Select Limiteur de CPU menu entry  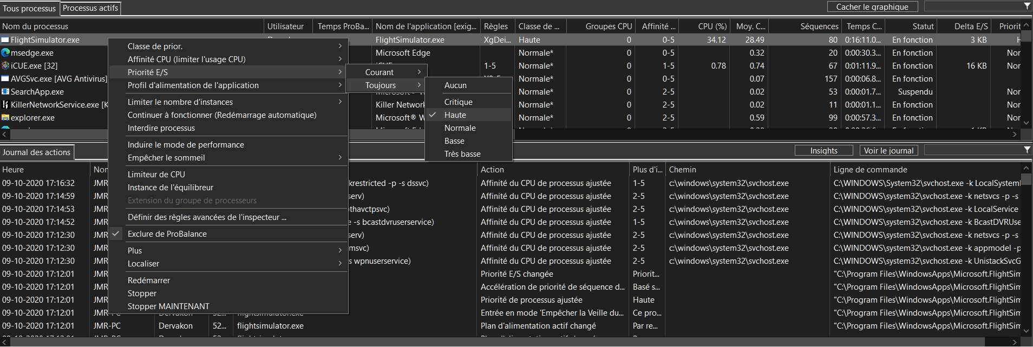[228, 175]
